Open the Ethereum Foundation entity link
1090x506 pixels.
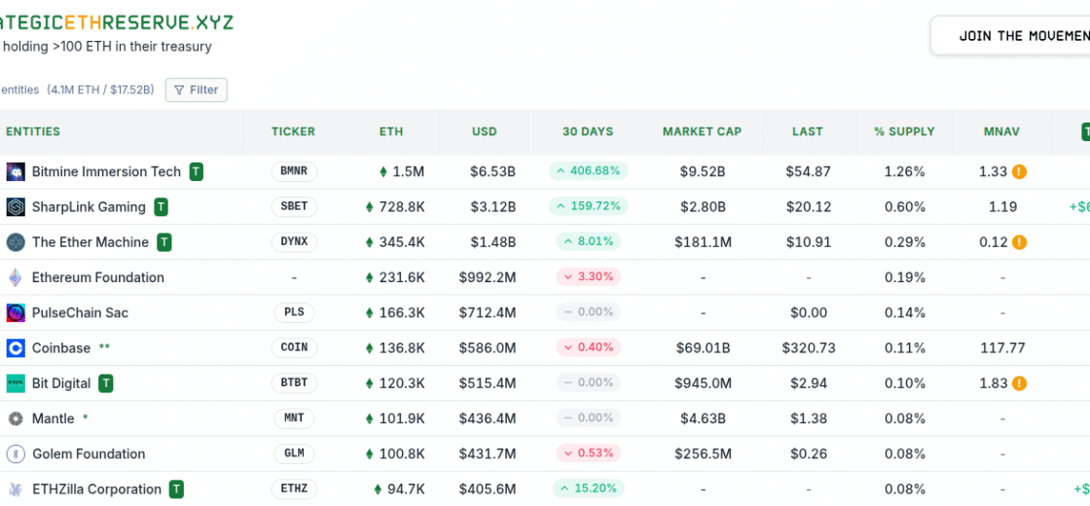(x=98, y=277)
